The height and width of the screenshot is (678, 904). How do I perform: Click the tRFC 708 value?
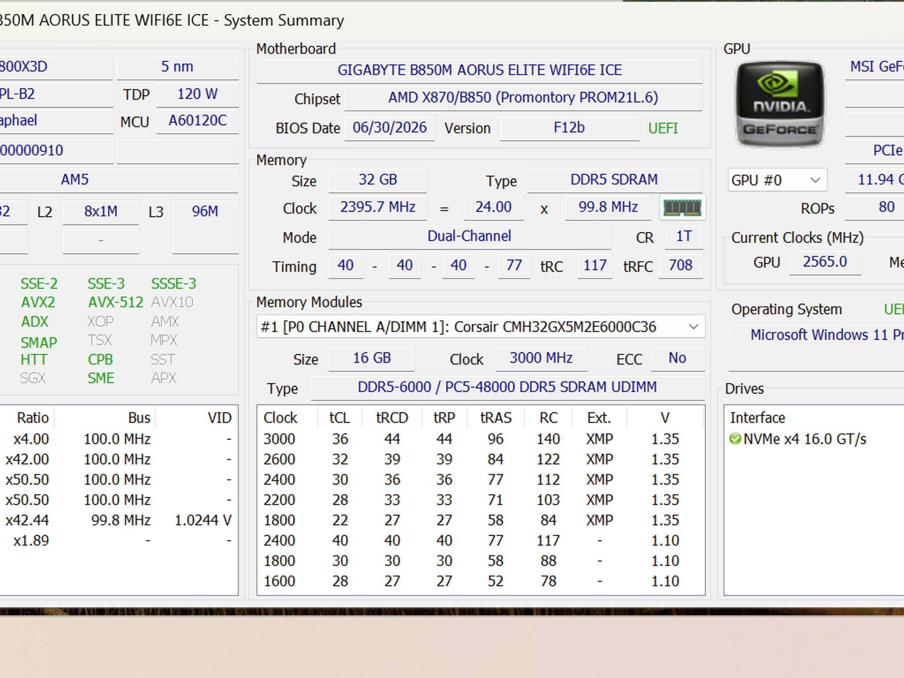(x=681, y=266)
